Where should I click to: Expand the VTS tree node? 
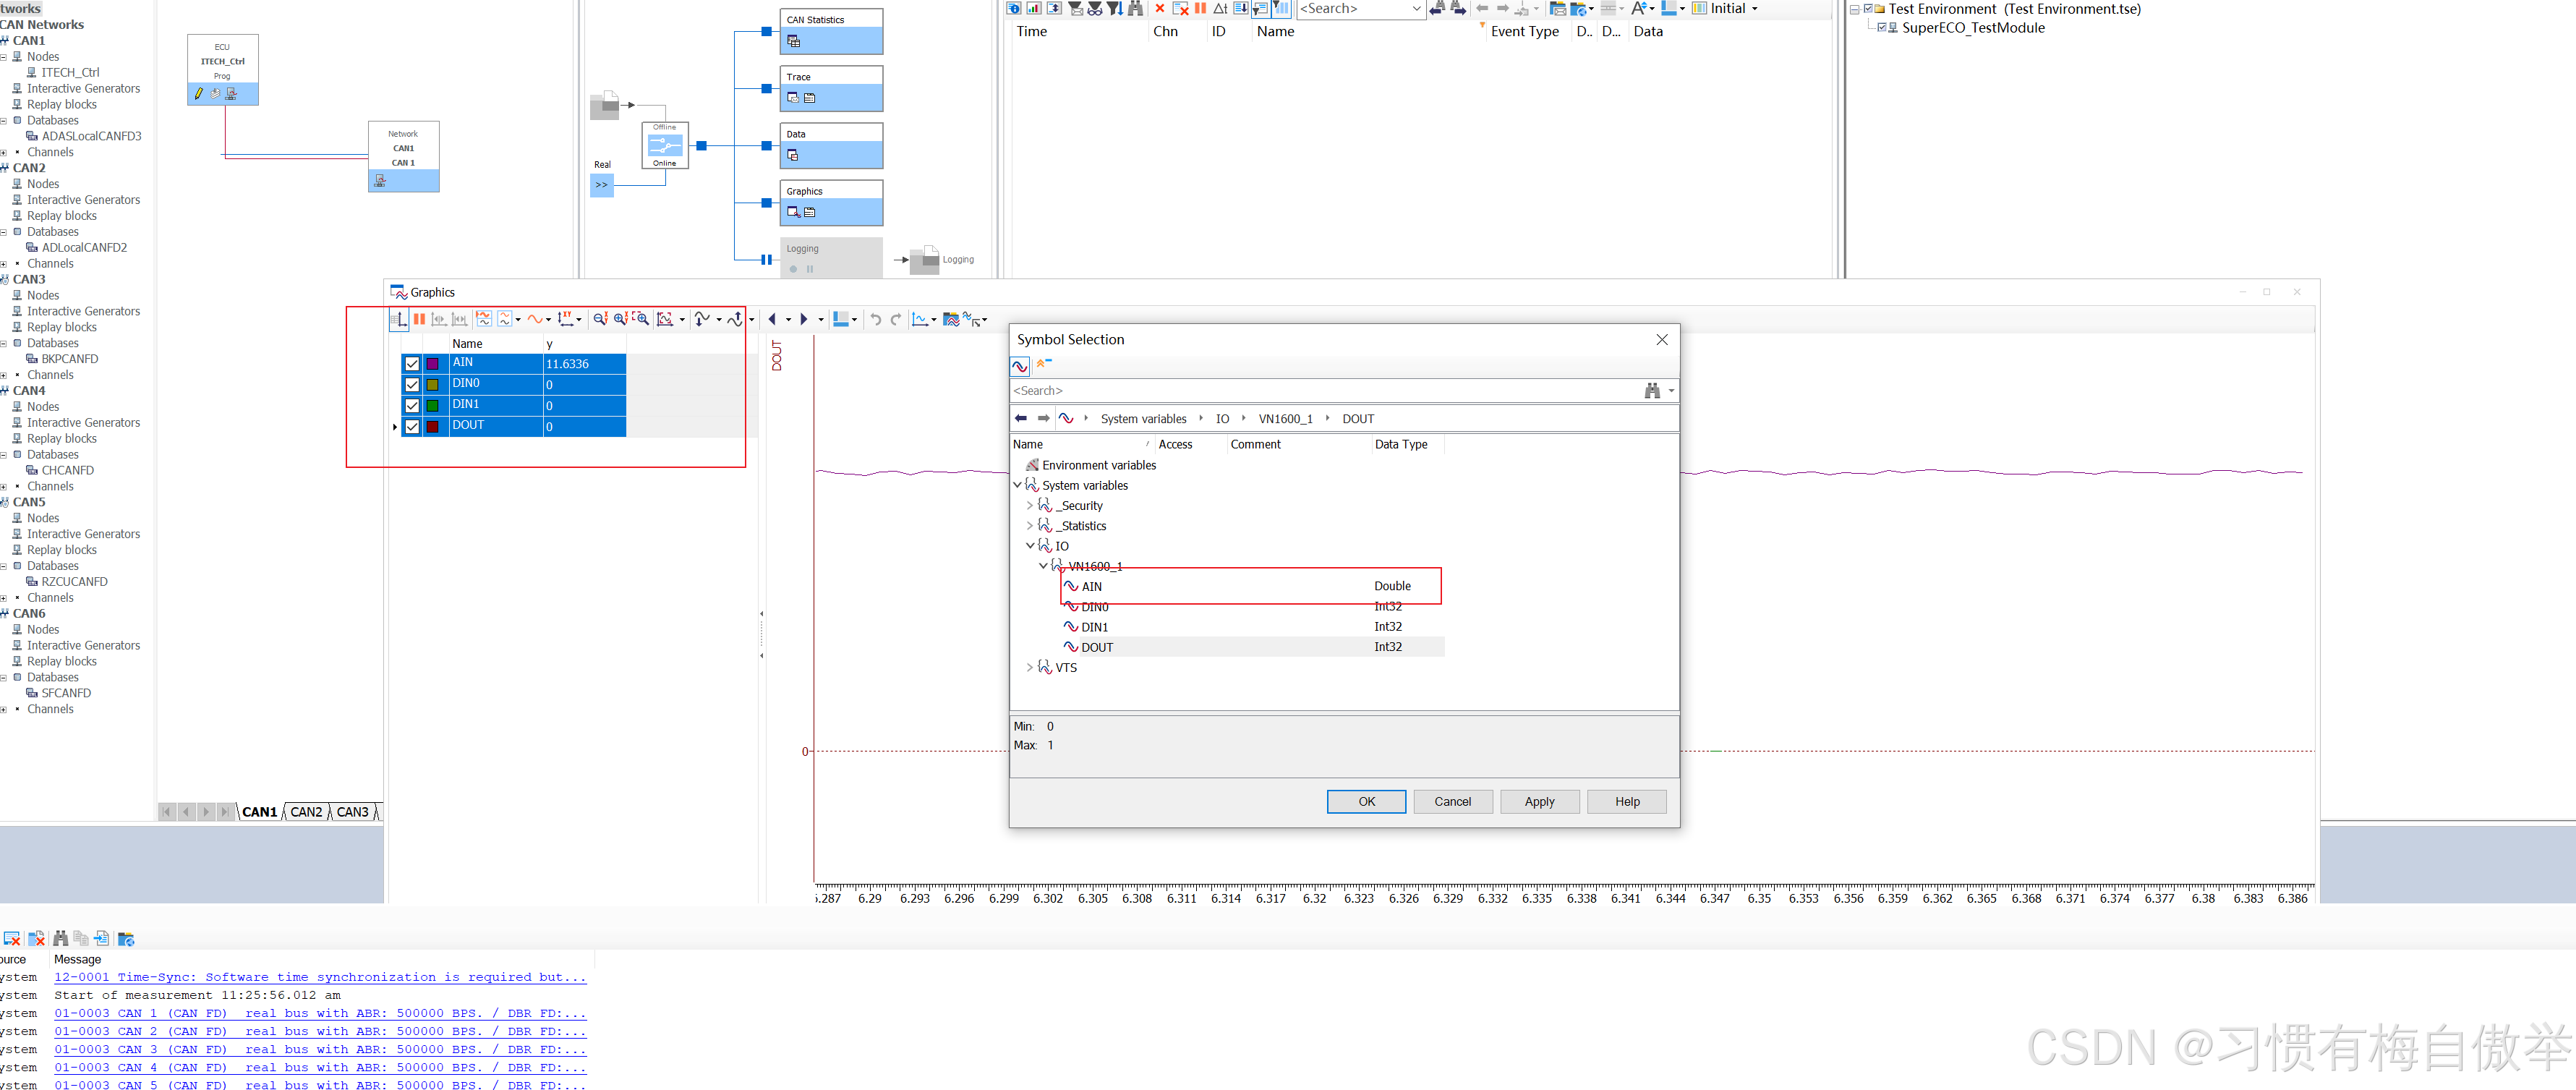pyautogui.click(x=1030, y=667)
